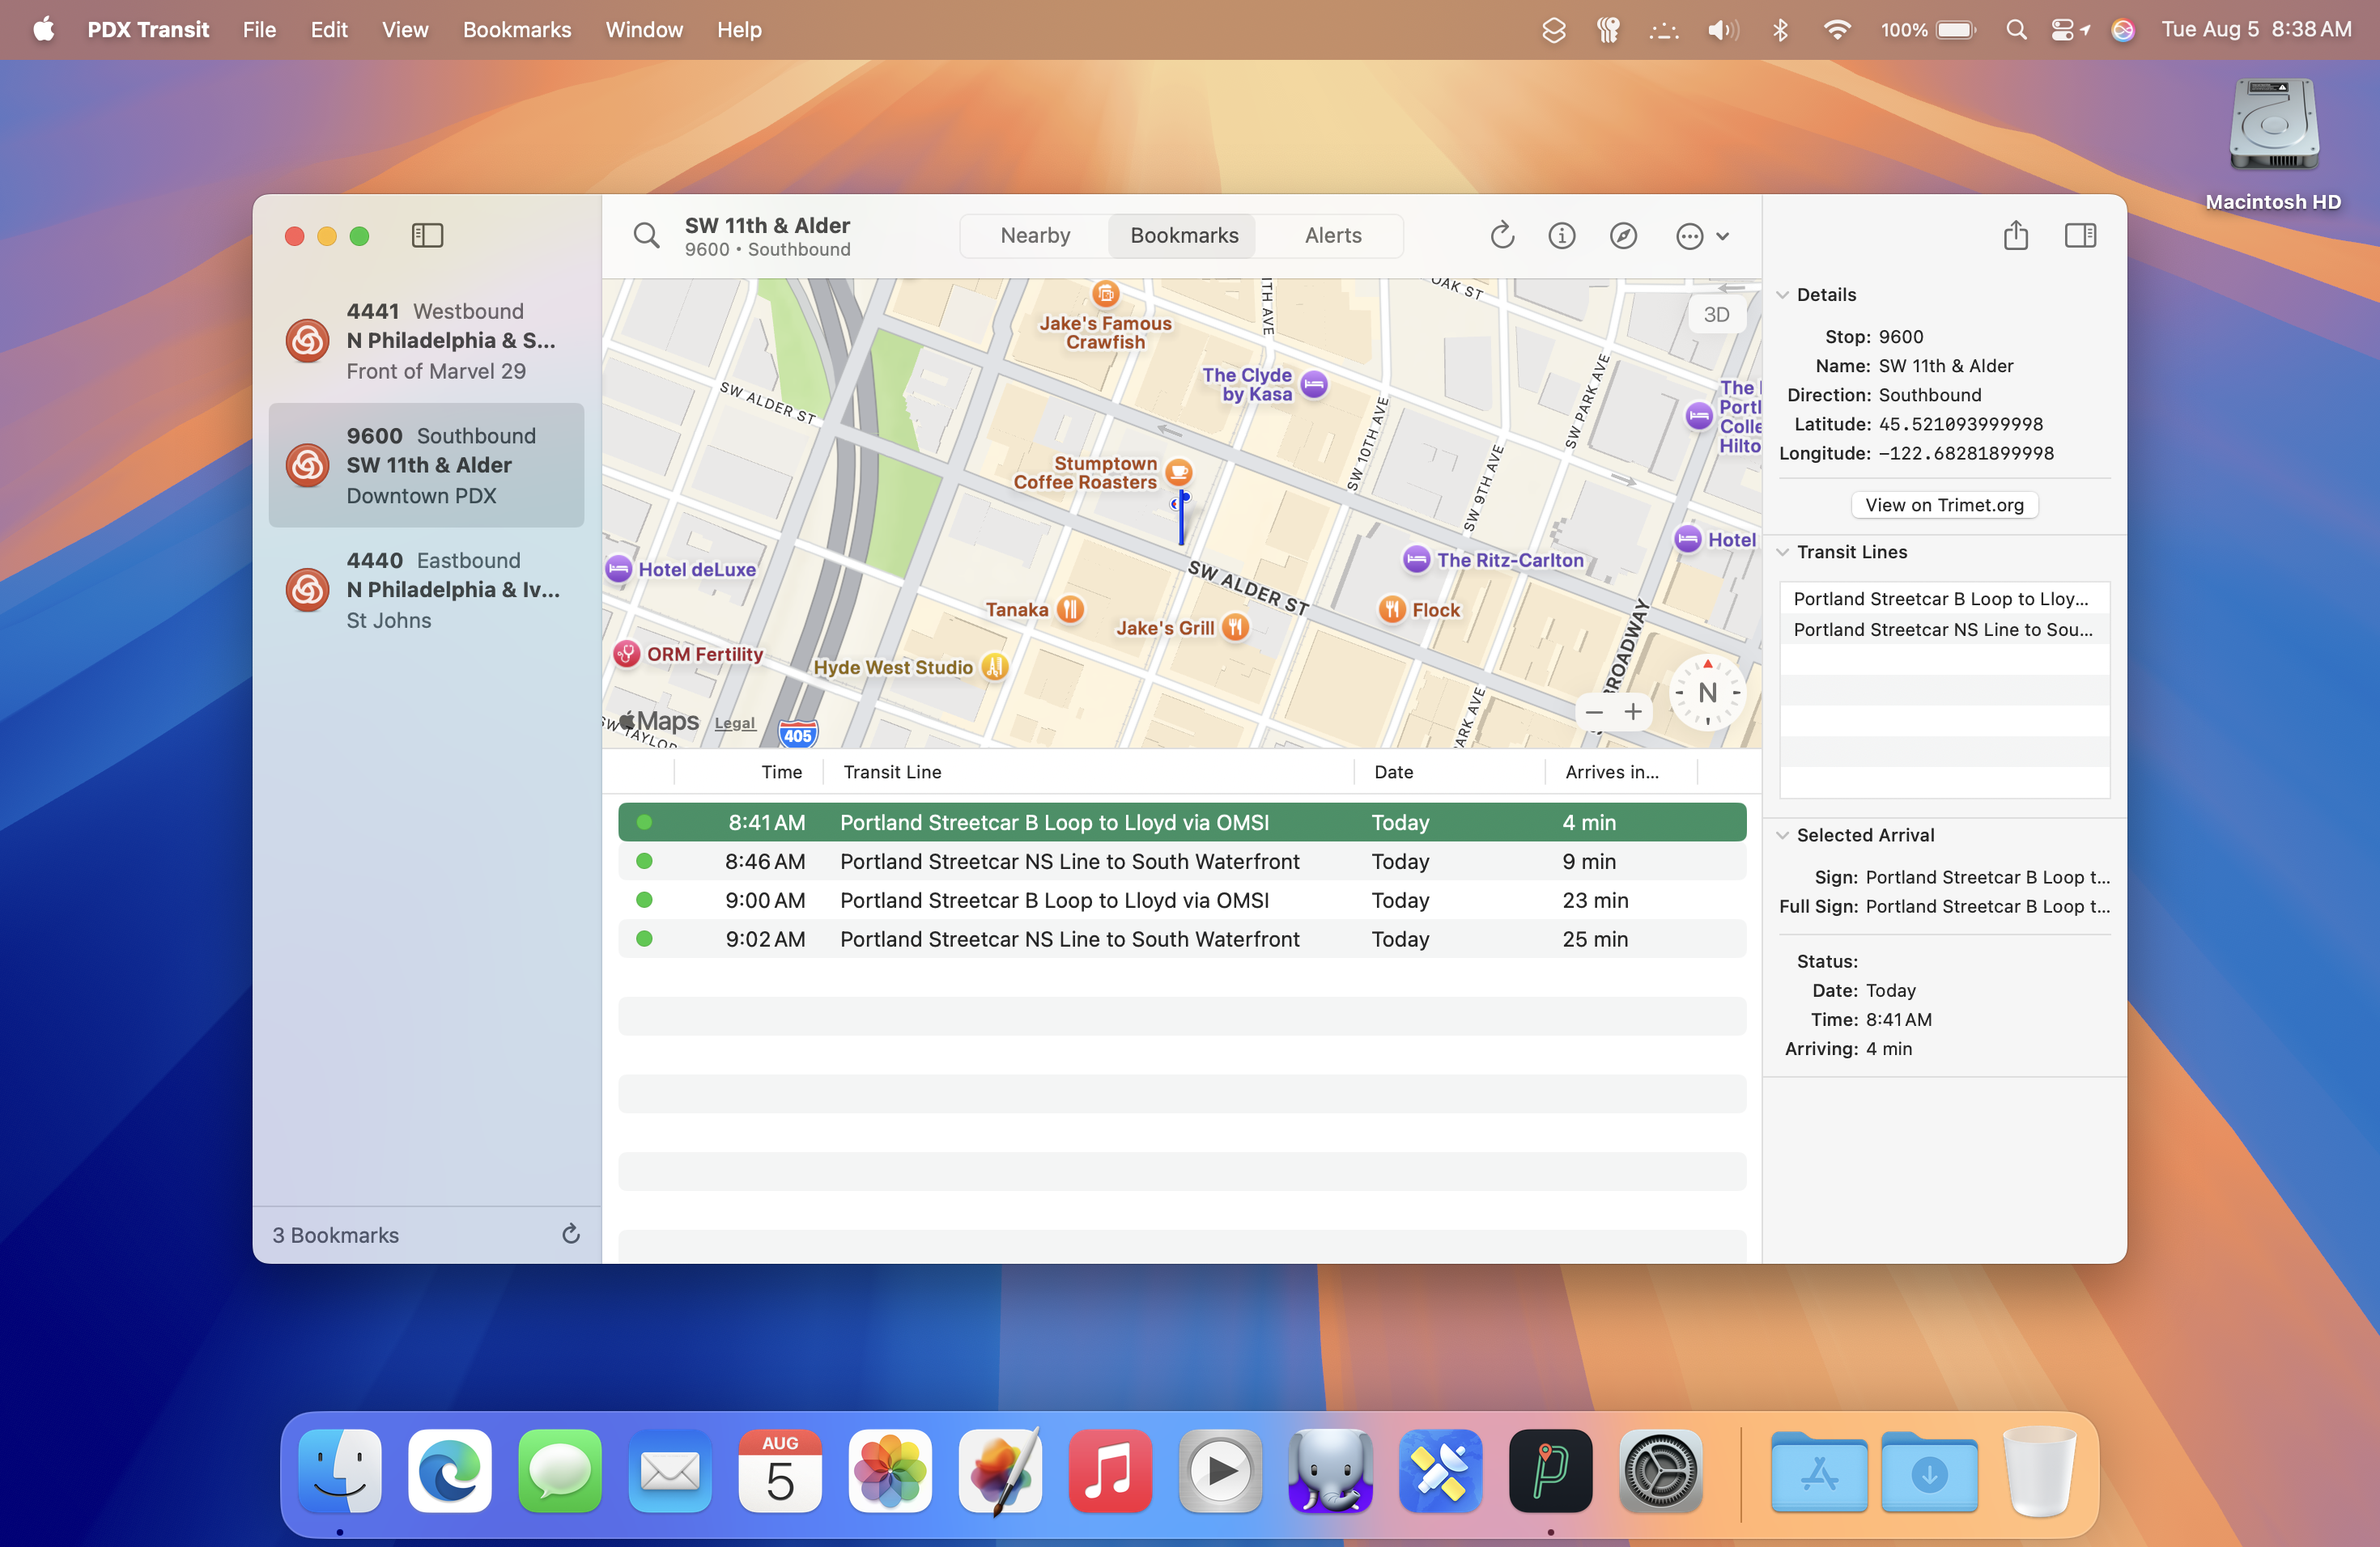Click ORM Fertility map marker
The image size is (2380, 1547).
[x=626, y=654]
